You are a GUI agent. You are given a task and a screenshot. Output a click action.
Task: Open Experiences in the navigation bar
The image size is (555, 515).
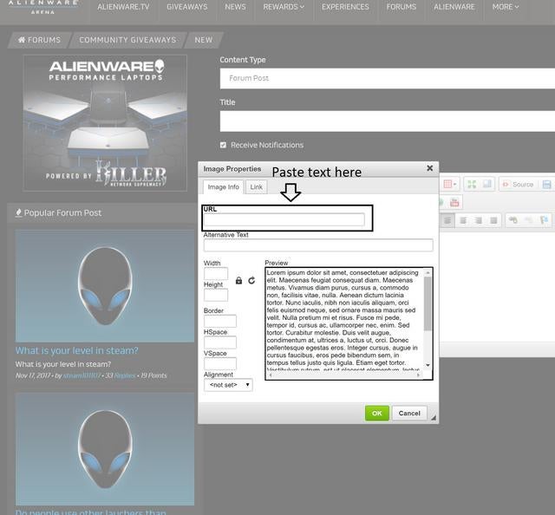345,7
